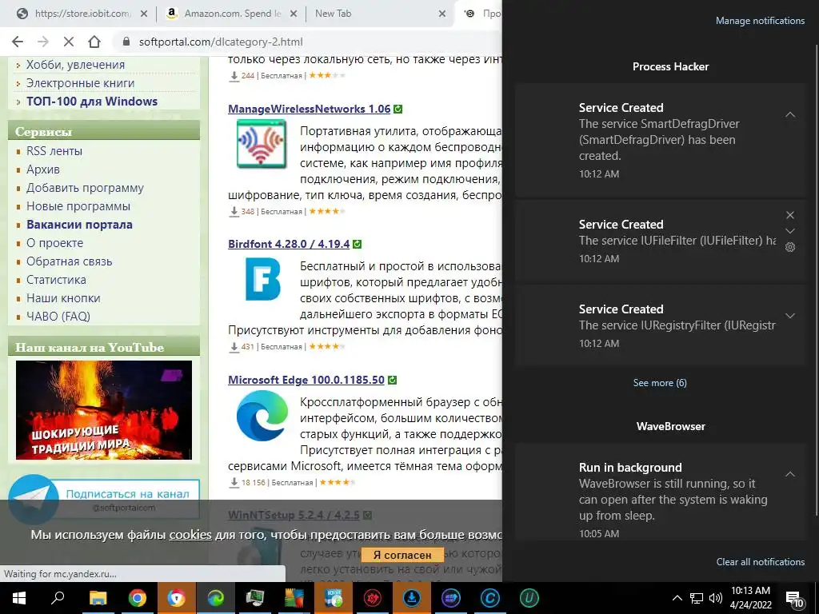Open the YouTube channel video thumbnail
Viewport: 819px width, 614px height.
[x=104, y=410]
